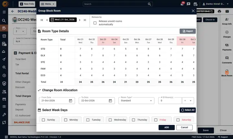Click the wrench maintenance icon in sidebar
This screenshot has height=139, width=233.
[4, 114]
